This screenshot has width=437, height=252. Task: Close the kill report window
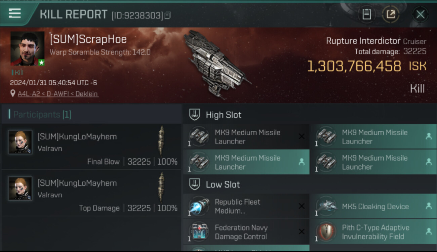(420, 14)
